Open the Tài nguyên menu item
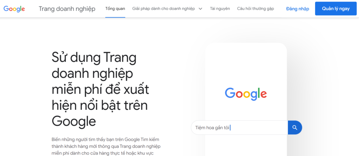359x156 pixels. click(220, 9)
